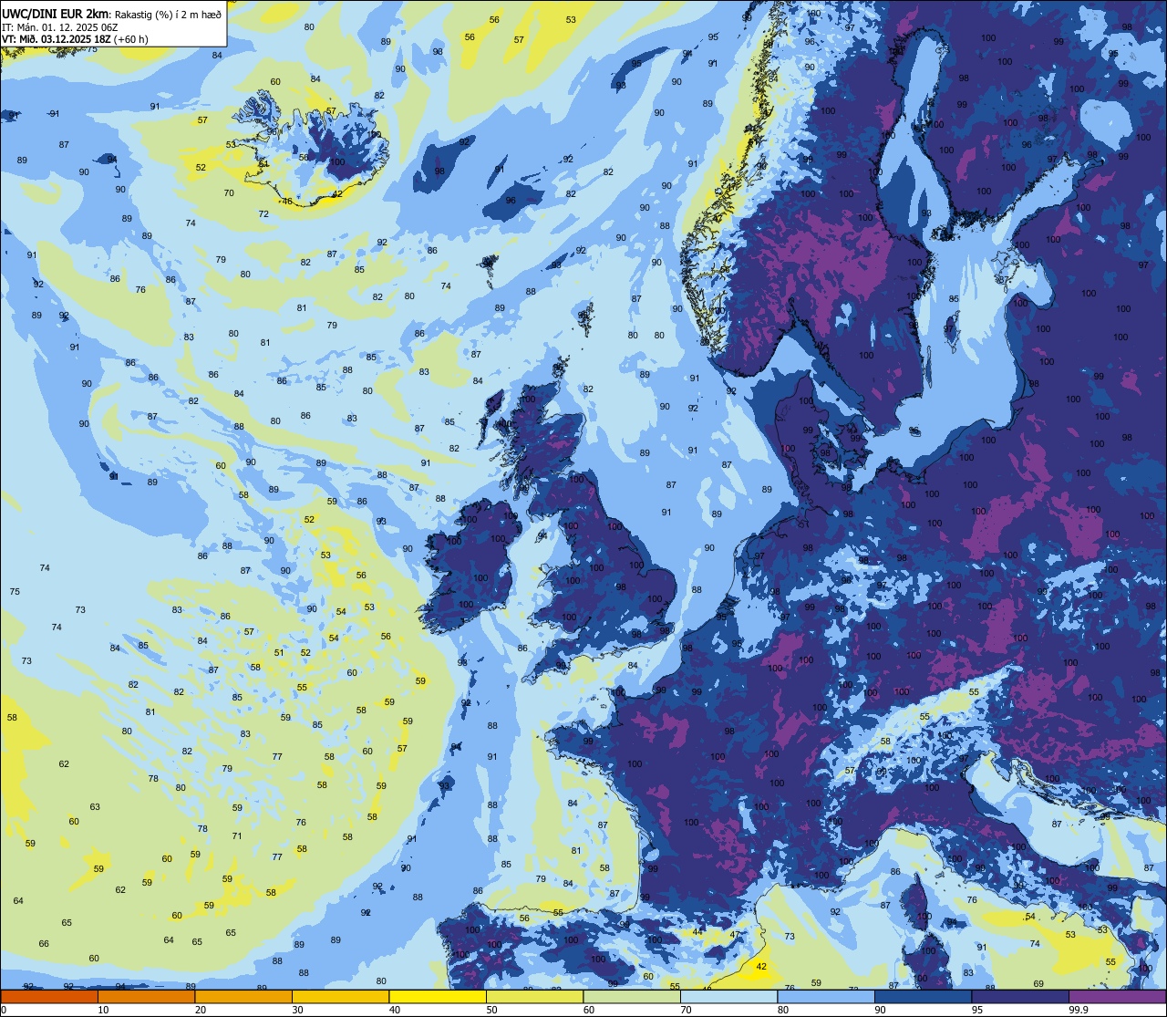Click the value '46' on Iceland's southwest coast

[x=287, y=202]
